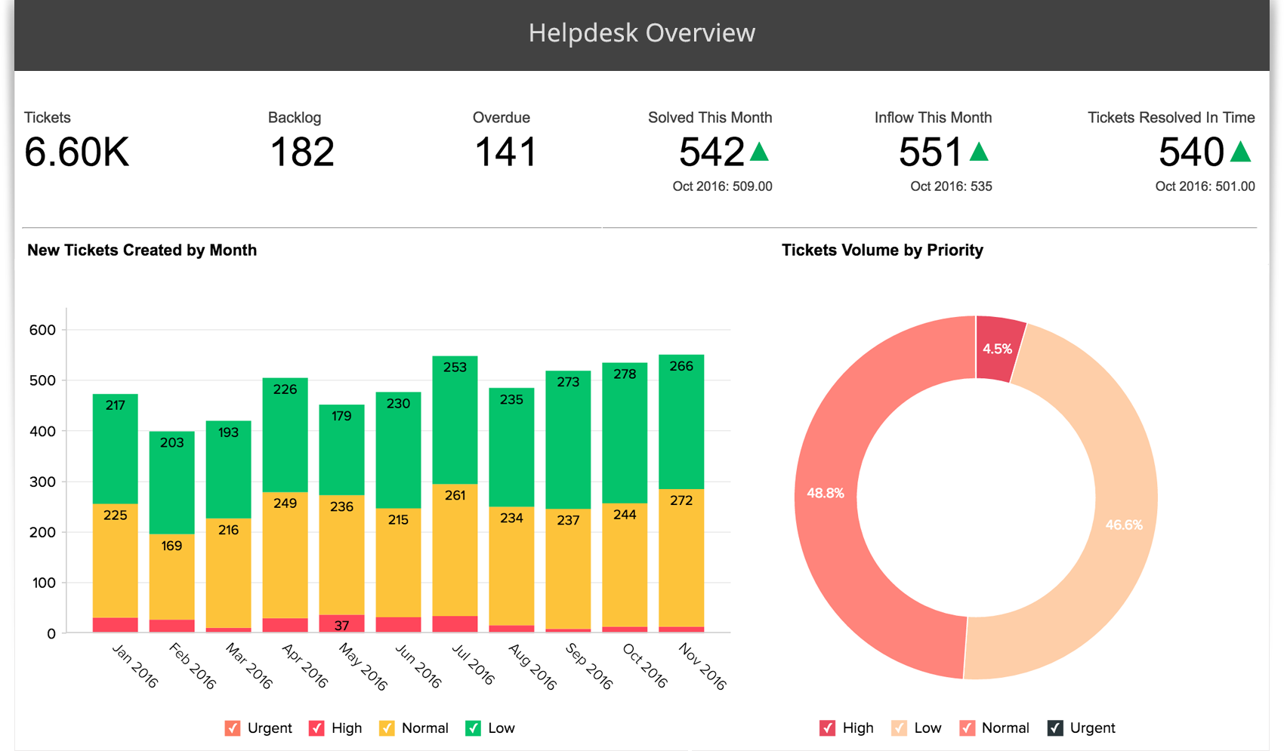
Task: Select the yellow bar segment labeled 236
Action: point(342,555)
